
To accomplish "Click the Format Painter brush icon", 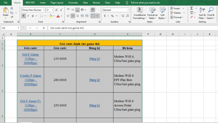I will pos(12,17).
